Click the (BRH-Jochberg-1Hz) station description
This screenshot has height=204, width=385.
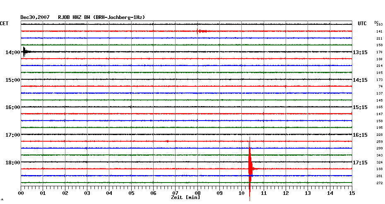pyautogui.click(x=119, y=17)
